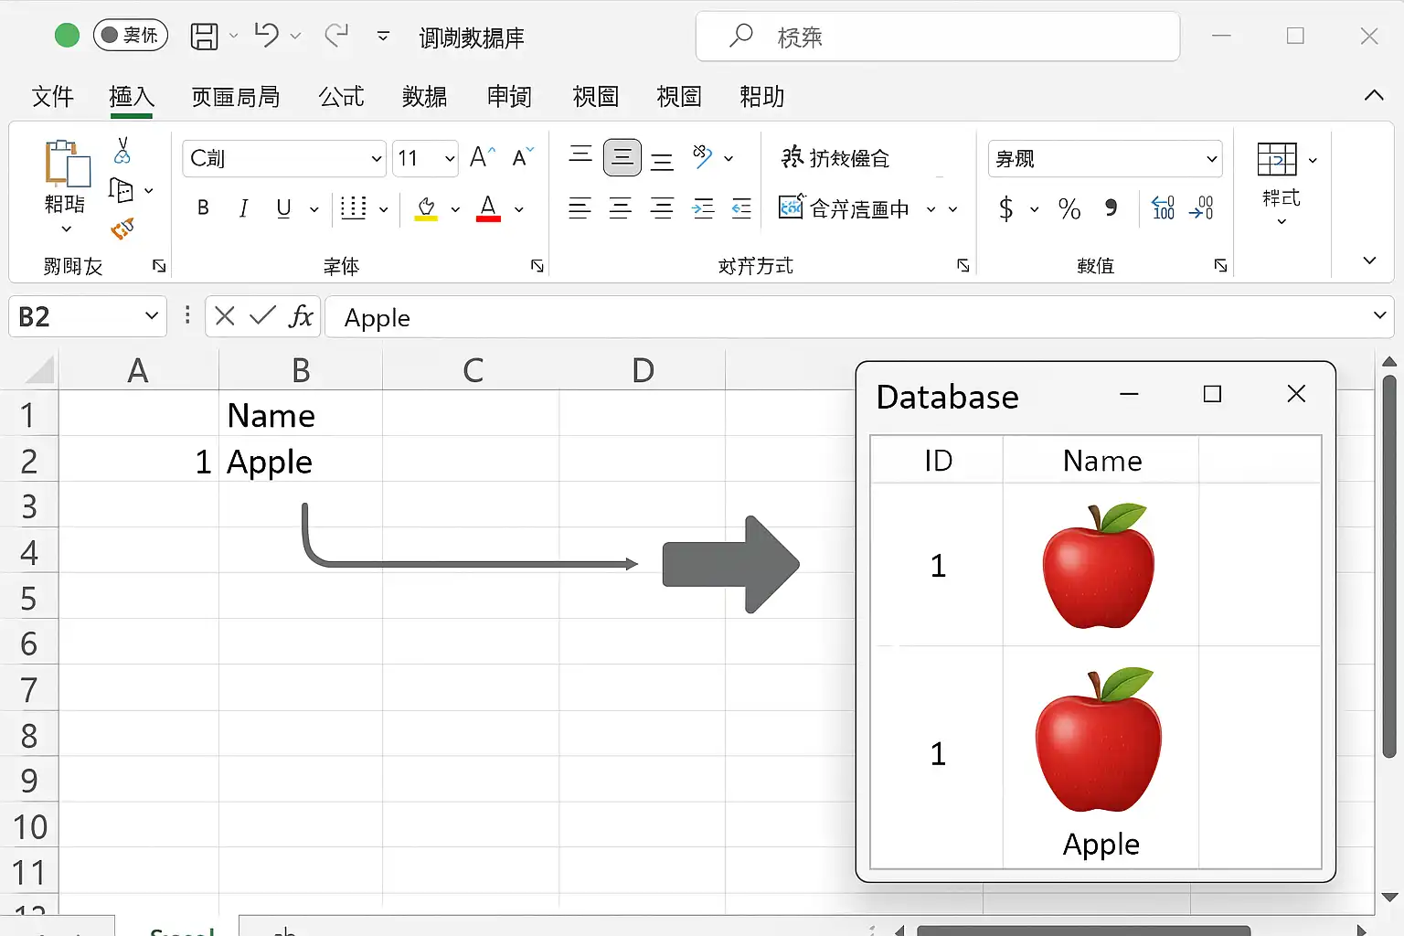Increase font size with the larger A
Image resolution: width=1404 pixels, height=936 pixels.
[482, 157]
